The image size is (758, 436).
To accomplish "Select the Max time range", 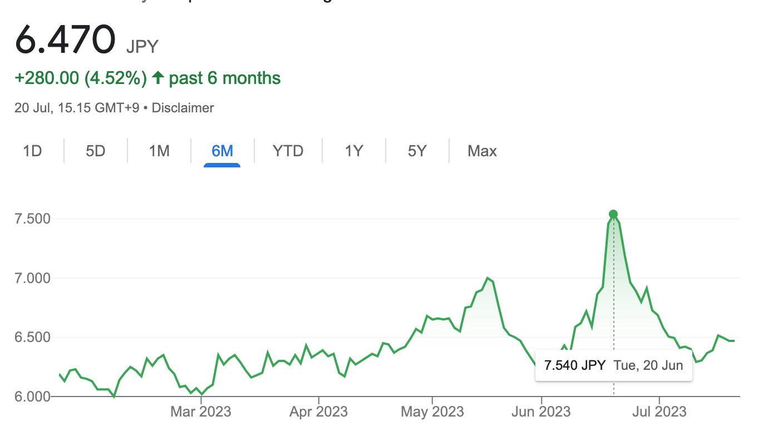I will 482,151.
